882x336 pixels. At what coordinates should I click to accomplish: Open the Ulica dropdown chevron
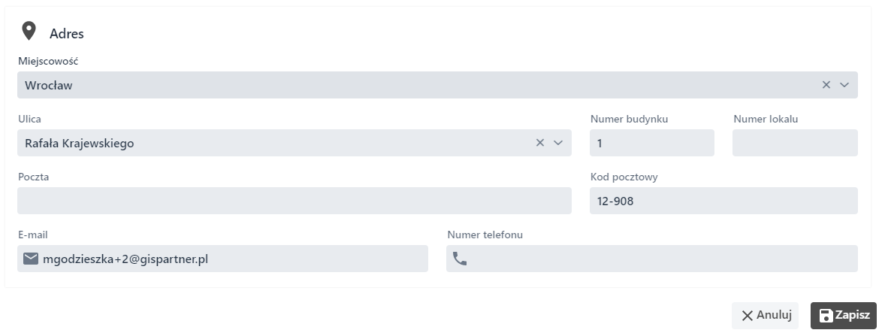click(x=558, y=143)
